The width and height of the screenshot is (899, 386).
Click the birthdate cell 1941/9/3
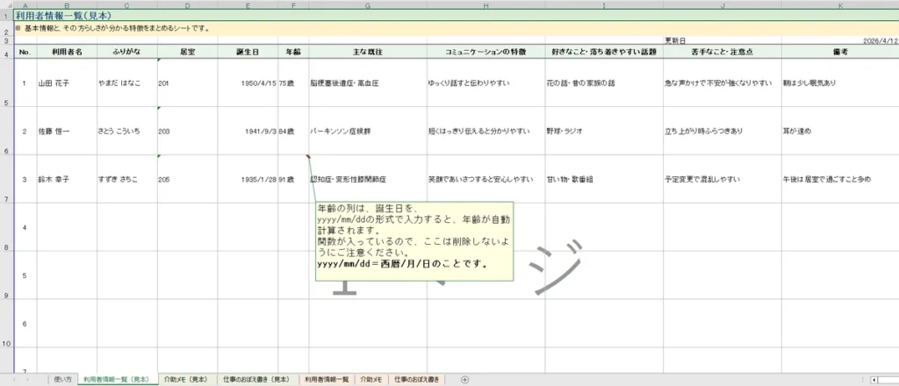coord(248,131)
